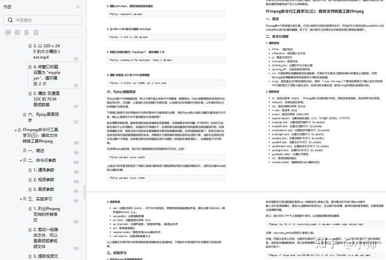Click page heading '一、简述' on right page
The image size is (386, 260).
pyautogui.click(x=272, y=19)
